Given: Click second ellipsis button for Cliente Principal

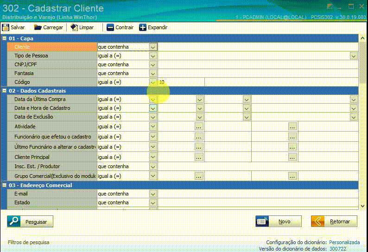Looking at the screenshot, I should pos(292,157).
